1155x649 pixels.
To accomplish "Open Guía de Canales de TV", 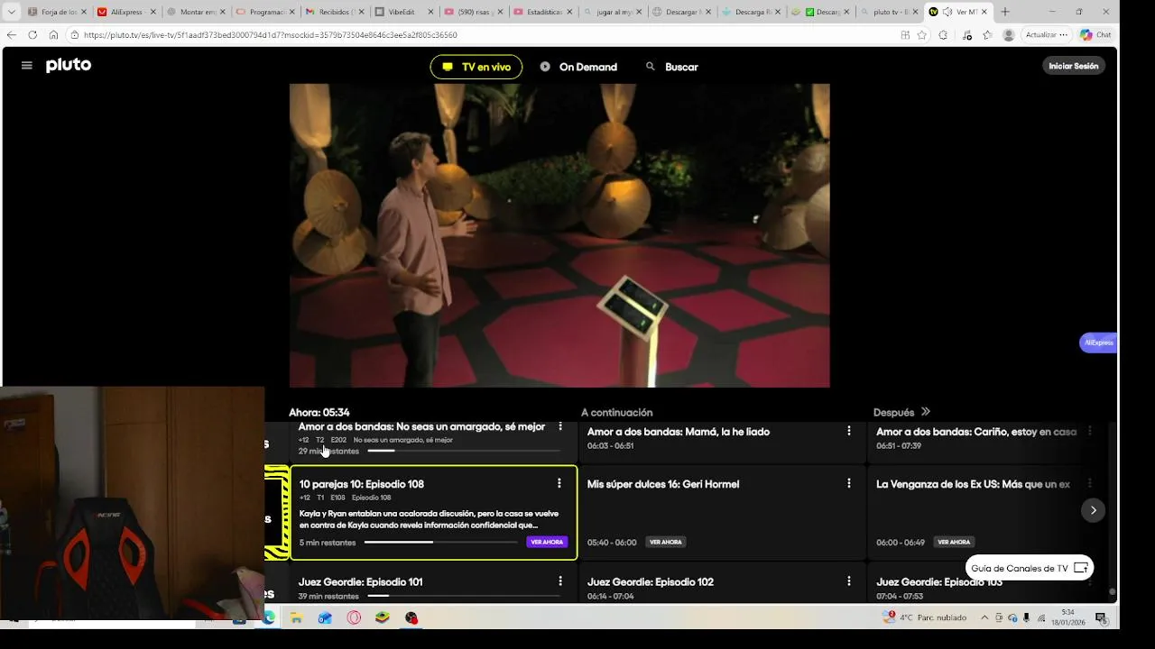I will pyautogui.click(x=1030, y=568).
